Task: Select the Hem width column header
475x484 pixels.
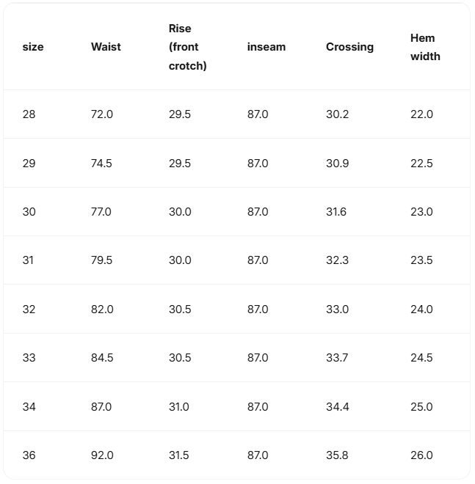Action: [425, 47]
